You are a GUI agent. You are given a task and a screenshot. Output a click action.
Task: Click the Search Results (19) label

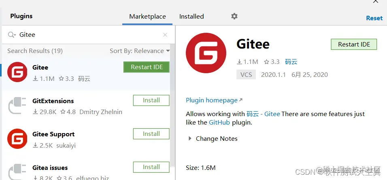pyautogui.click(x=35, y=51)
